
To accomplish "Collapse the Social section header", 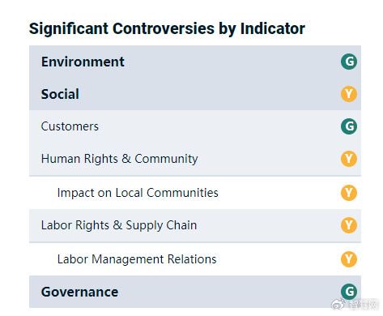I will pyautogui.click(x=195, y=94).
